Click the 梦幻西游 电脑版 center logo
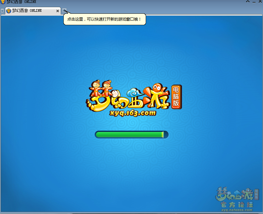 click(134, 96)
